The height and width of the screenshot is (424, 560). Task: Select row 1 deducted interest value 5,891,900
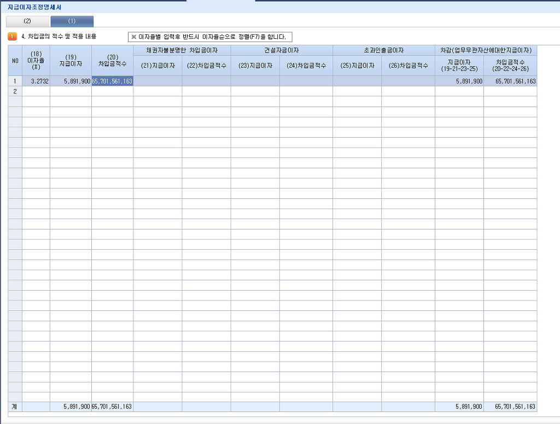[x=459, y=81]
